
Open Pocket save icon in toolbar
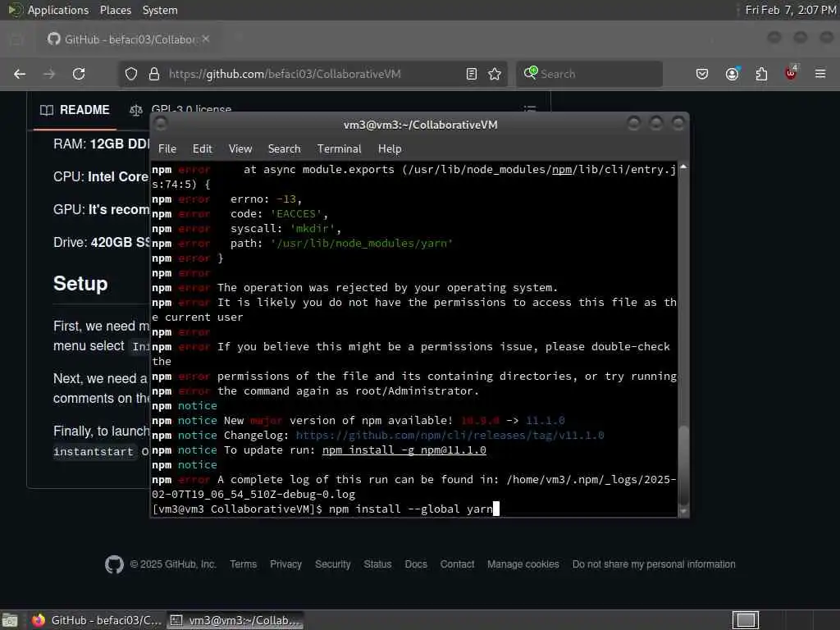tap(702, 74)
